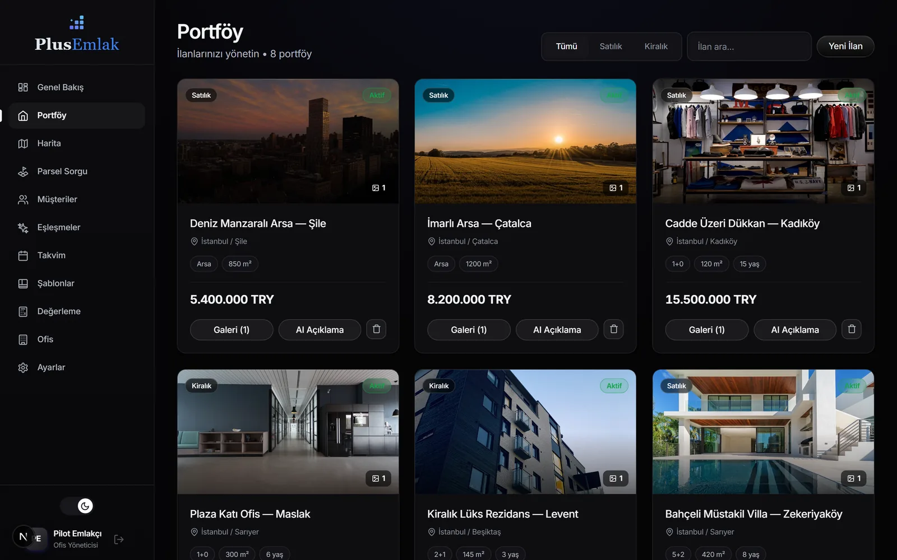Click the title Plaza Katı Ofis — Maslak
Image resolution: width=897 pixels, height=560 pixels.
click(250, 514)
